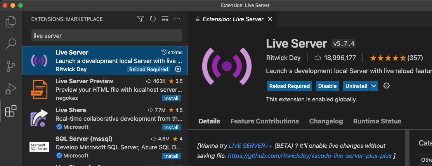Switch to the Feature Contributions tab

pos(264,121)
